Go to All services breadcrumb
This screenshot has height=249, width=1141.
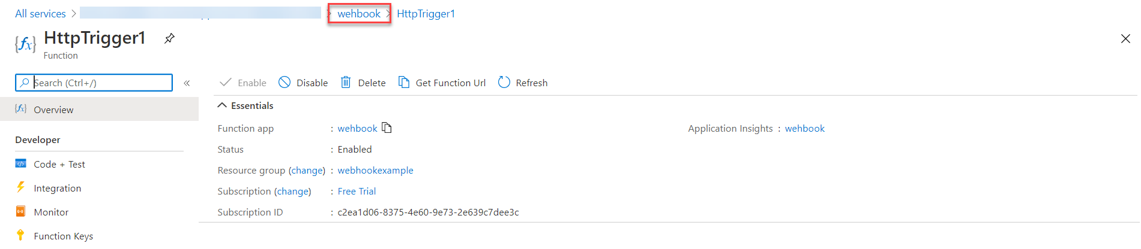[x=40, y=13]
